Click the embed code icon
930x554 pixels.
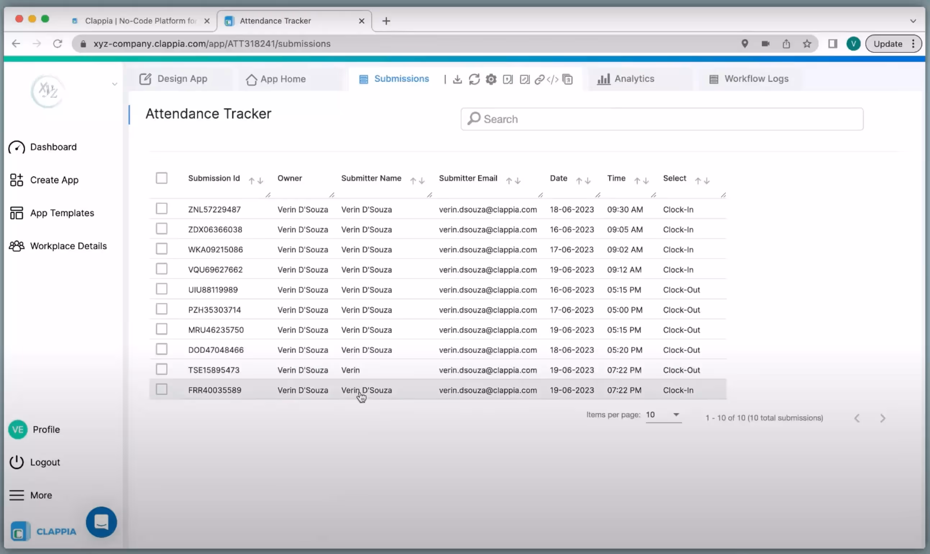552,79
